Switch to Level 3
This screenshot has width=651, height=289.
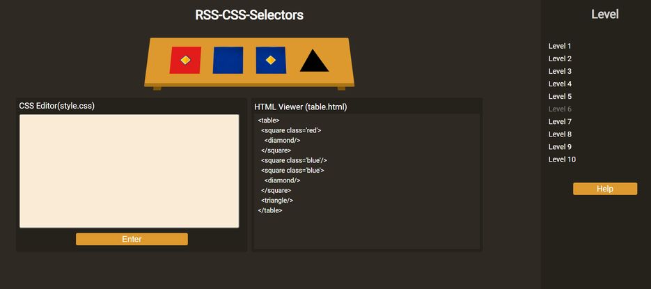[560, 71]
